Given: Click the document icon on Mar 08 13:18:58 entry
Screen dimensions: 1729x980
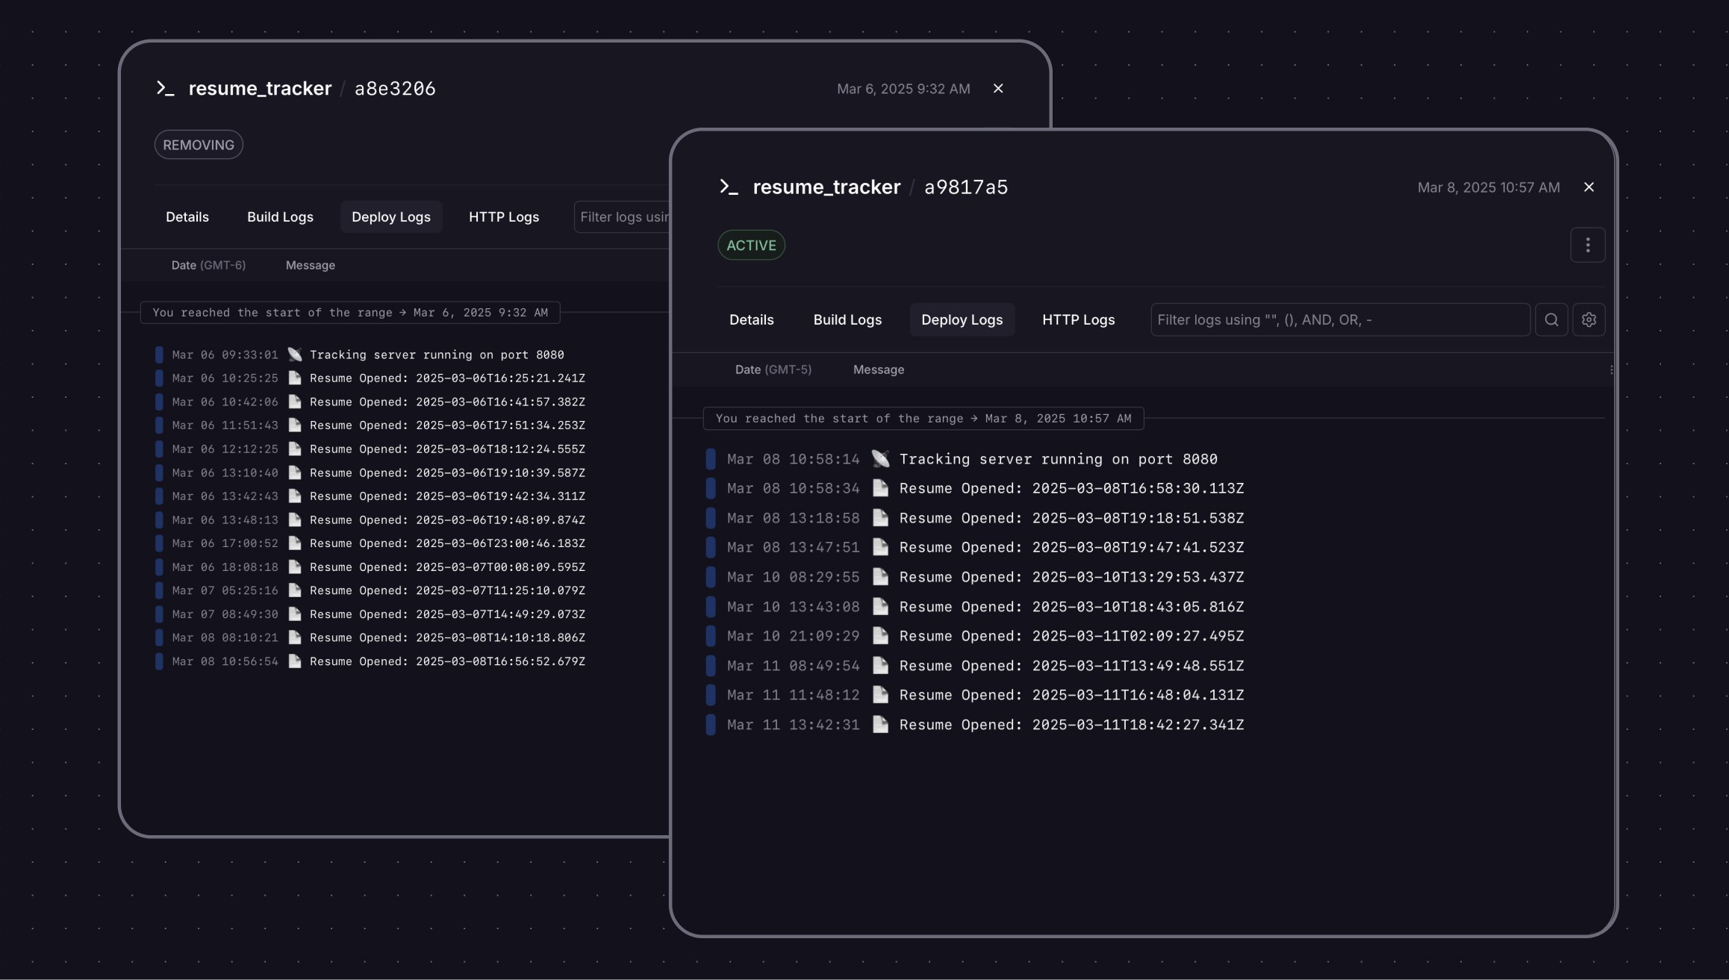Looking at the screenshot, I should point(880,518).
